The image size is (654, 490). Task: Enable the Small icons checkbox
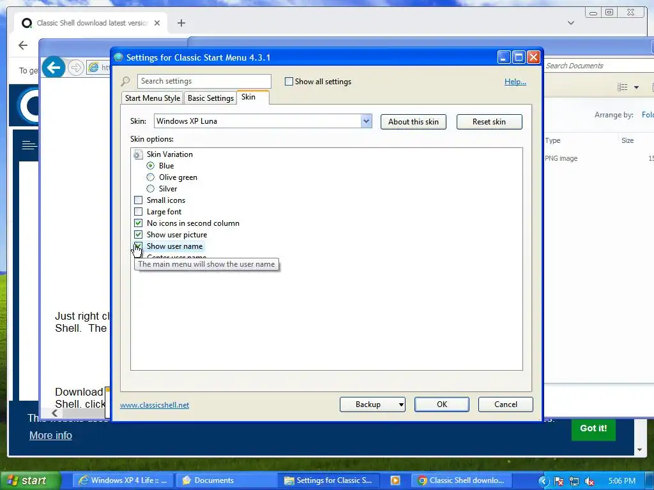(139, 200)
